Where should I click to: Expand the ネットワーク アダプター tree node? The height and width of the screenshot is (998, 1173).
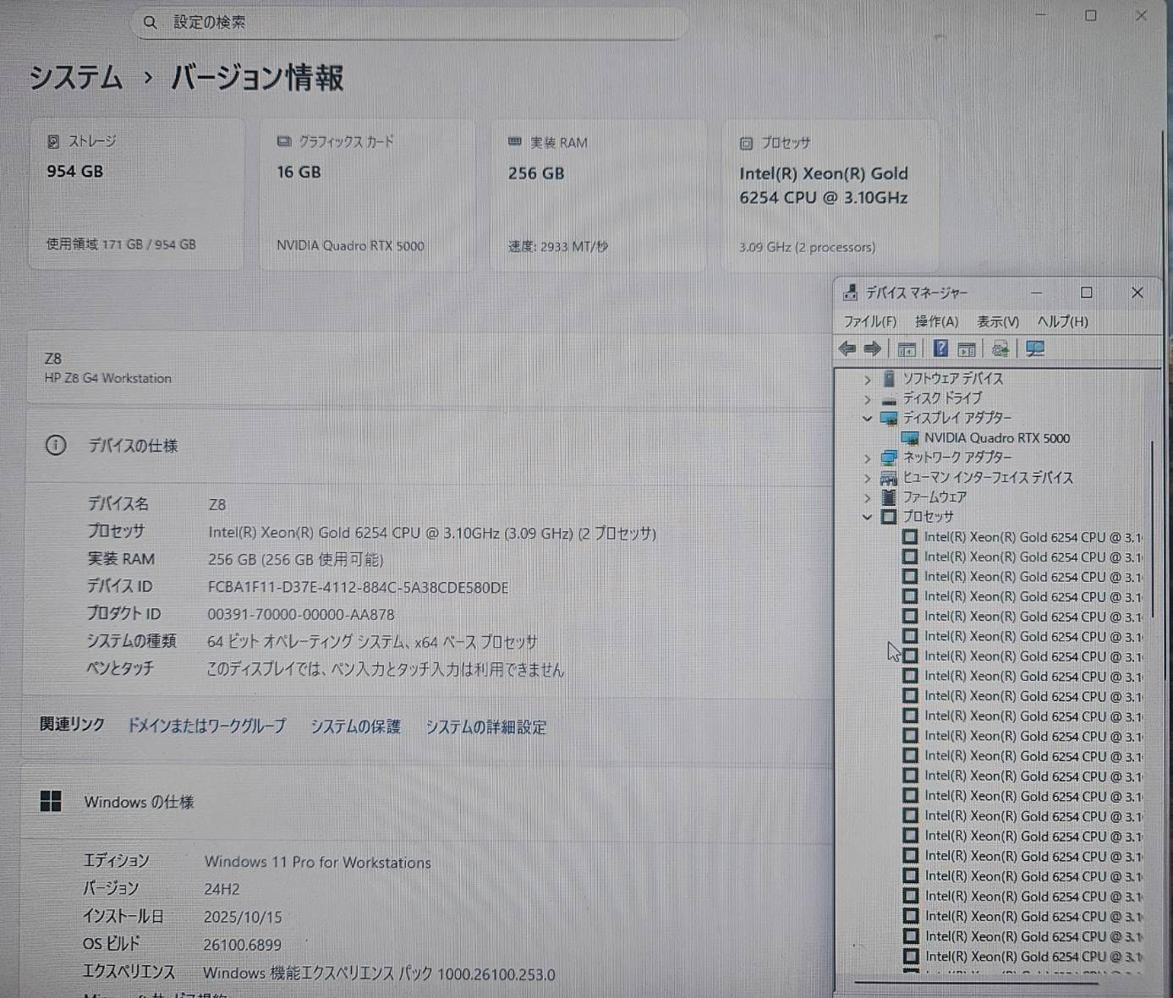[867, 458]
